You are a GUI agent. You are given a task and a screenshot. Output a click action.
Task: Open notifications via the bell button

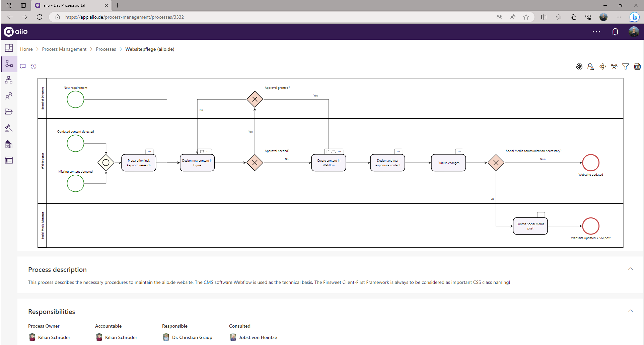(615, 31)
